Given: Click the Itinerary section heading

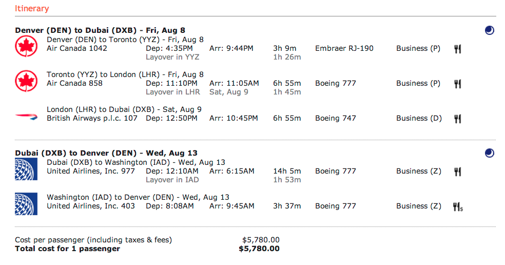Looking at the screenshot, I should click(32, 8).
